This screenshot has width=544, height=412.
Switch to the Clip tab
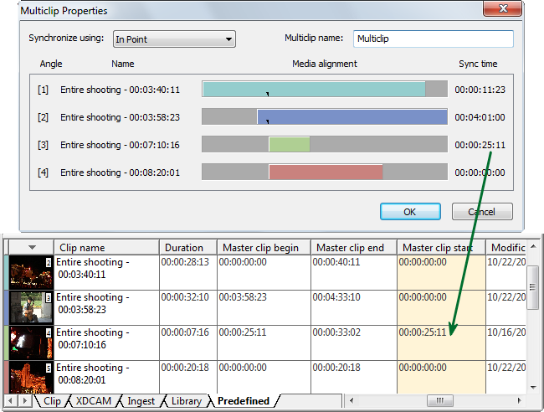52,401
